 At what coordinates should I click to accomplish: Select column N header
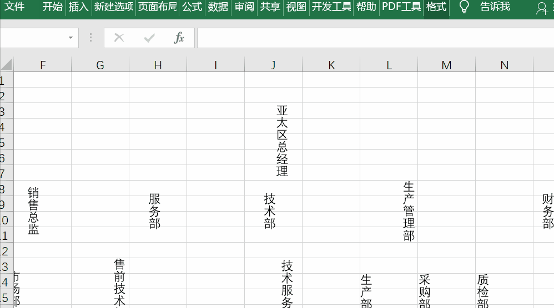[x=504, y=65]
